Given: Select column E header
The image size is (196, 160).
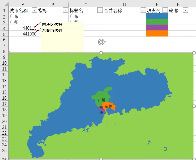Looking at the screenshot, I should [157, 5].
